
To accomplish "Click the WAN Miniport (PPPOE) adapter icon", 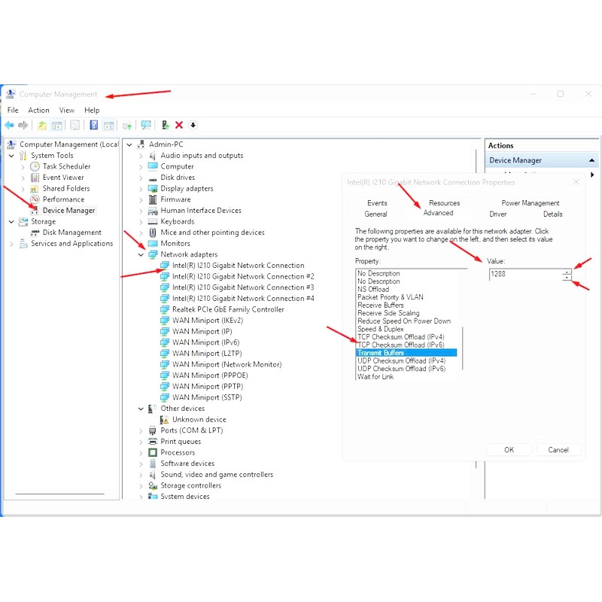I will coord(165,375).
